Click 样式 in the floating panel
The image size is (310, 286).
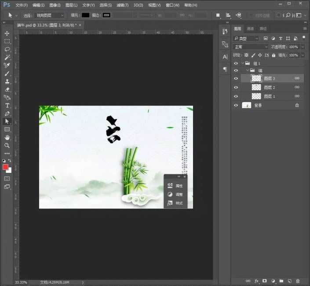[x=176, y=203]
